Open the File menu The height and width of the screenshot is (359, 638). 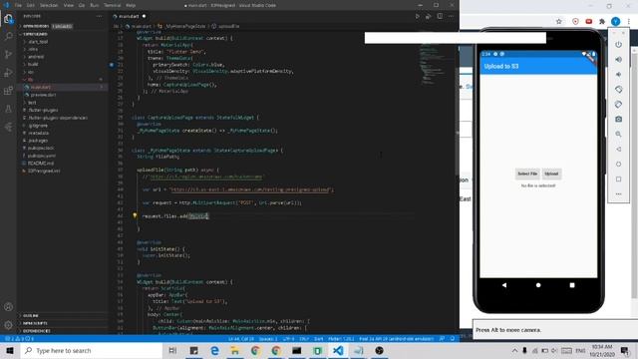tap(18, 5)
